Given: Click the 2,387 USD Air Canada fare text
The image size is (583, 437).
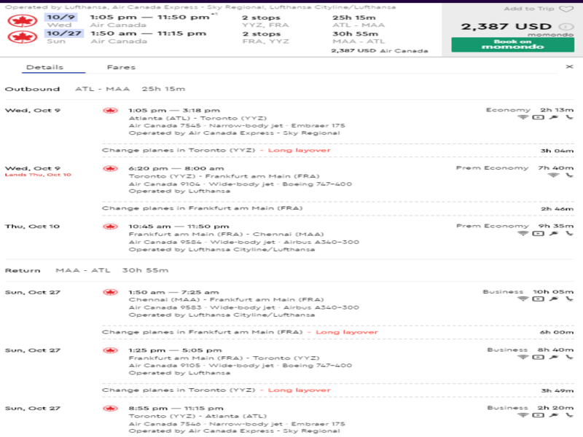Looking at the screenshot, I should point(380,50).
